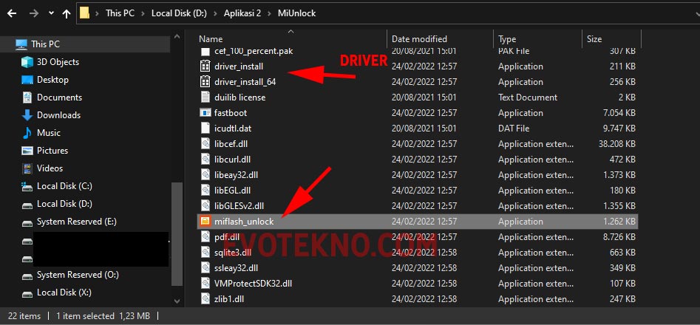Click the driver_install_64 file icon
Viewport: 700px width, 325px height.
pyautogui.click(x=206, y=82)
